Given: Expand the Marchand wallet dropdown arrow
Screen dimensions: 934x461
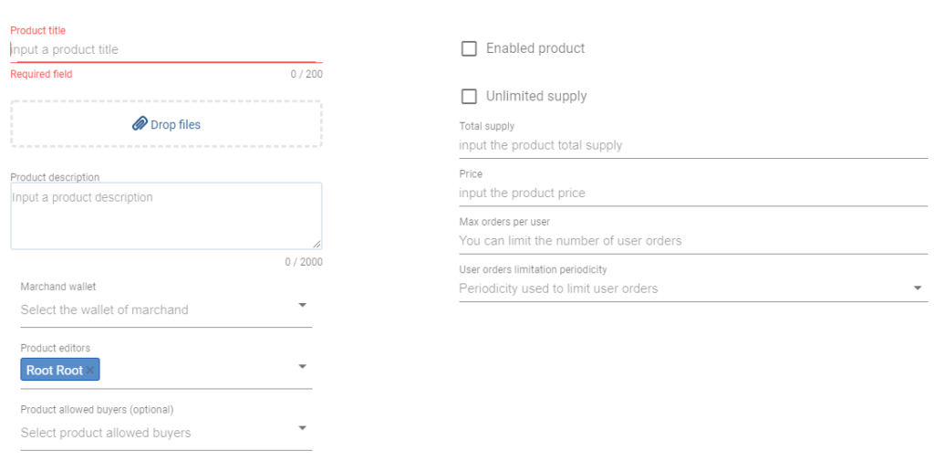Looking at the screenshot, I should coord(303,305).
